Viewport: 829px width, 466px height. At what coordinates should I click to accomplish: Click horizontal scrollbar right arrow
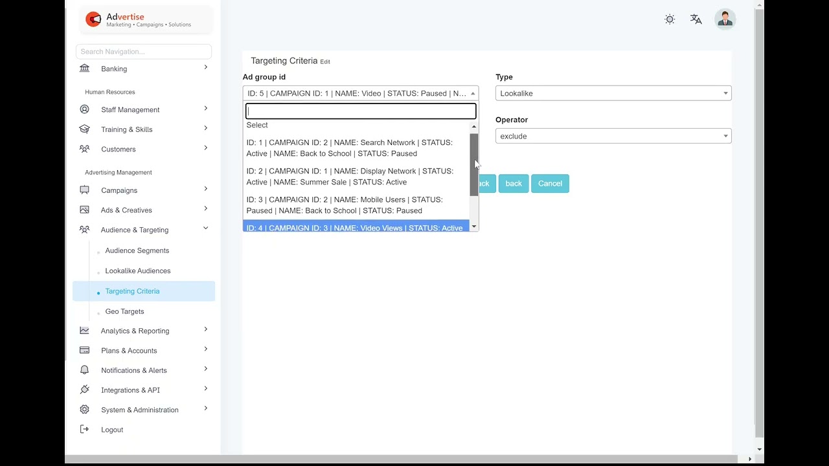(x=750, y=459)
